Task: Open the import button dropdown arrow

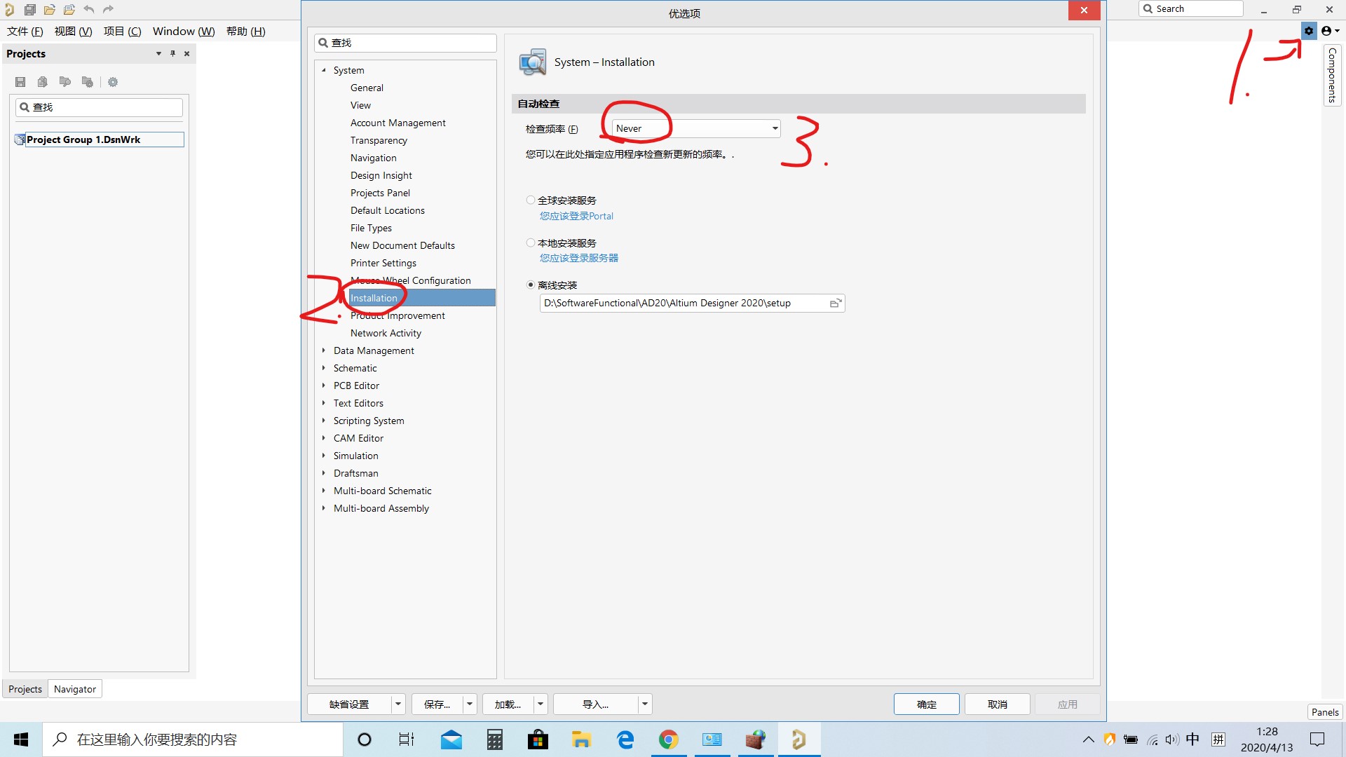Action: click(x=645, y=704)
